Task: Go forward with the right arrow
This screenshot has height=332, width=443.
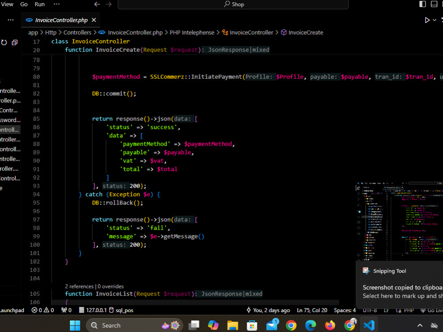Action: [x=109, y=4]
